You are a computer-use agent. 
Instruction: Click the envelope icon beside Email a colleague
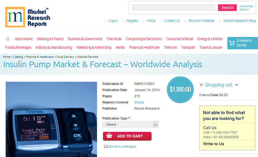click(106, 147)
